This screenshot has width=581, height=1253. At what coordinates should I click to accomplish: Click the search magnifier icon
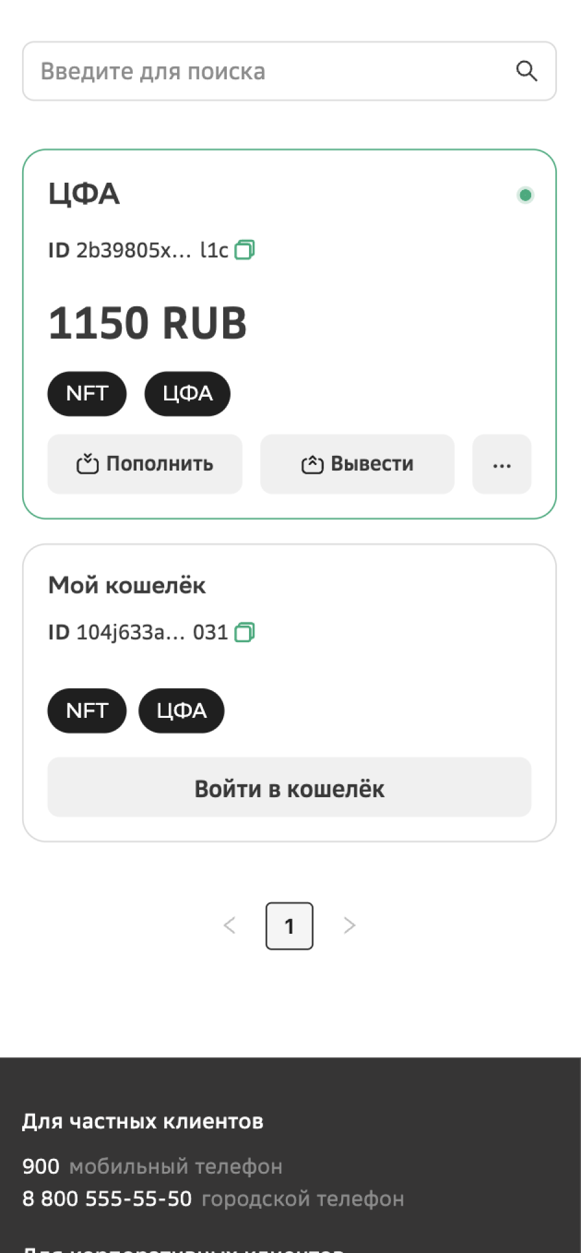coord(526,71)
